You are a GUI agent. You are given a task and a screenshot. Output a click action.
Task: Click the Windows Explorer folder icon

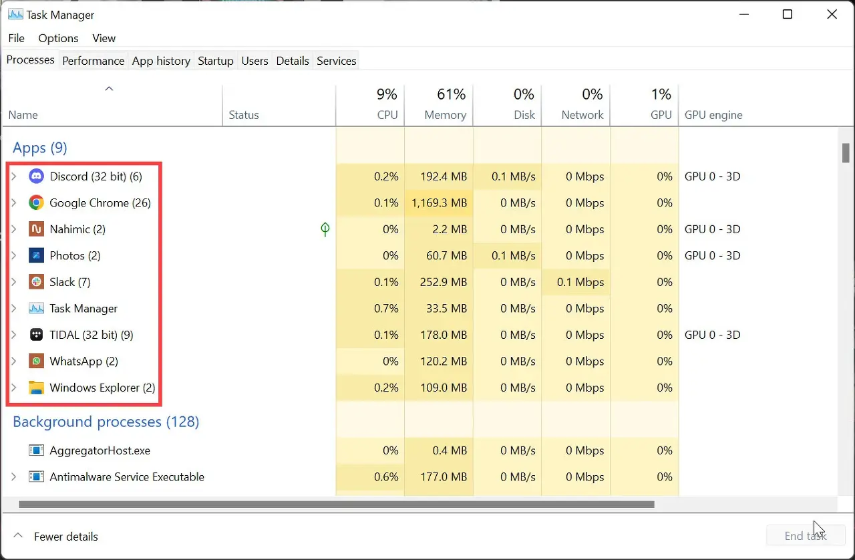coord(36,388)
